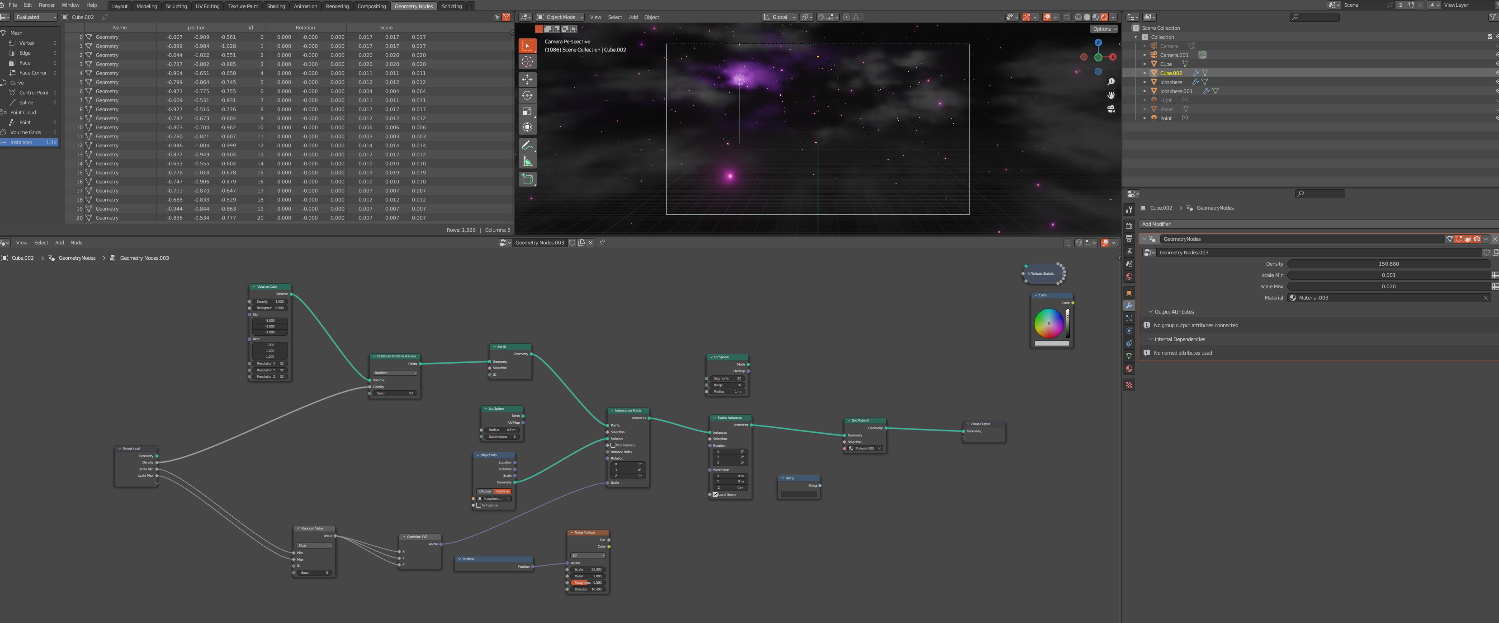The image size is (1499, 623).
Task: Click Original button in Object Info node
Action: [x=485, y=491]
